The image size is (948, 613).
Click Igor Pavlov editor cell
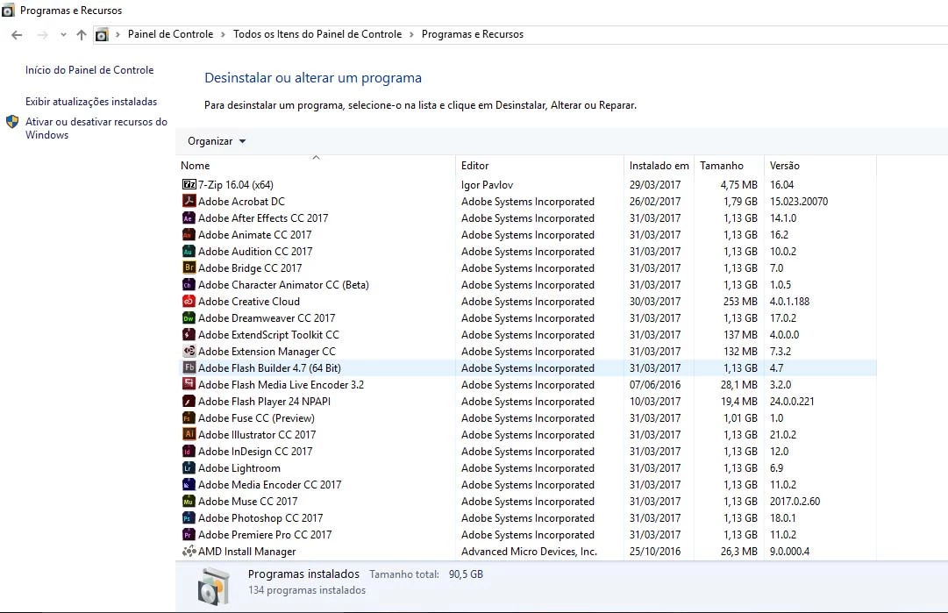[488, 184]
